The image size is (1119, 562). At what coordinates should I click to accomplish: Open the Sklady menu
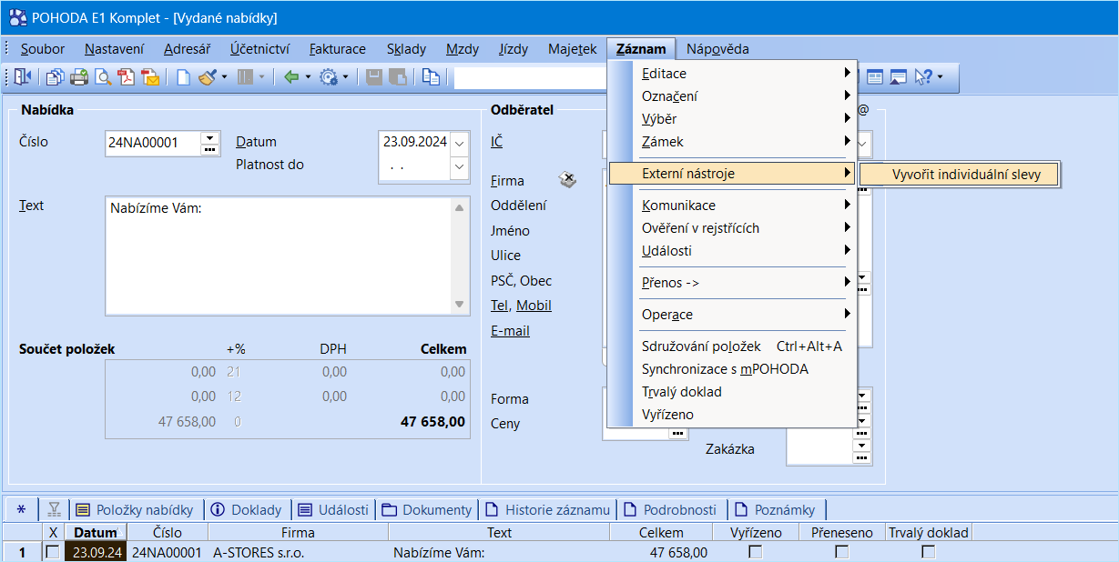(x=406, y=49)
